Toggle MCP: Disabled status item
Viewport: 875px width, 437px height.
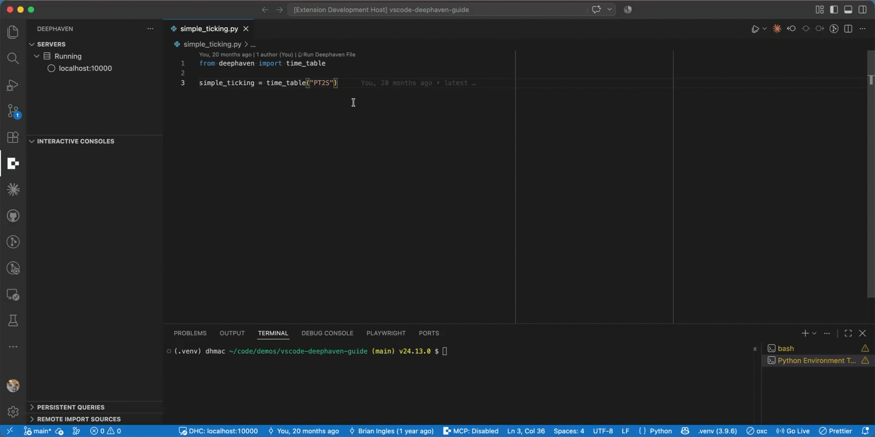tap(471, 431)
